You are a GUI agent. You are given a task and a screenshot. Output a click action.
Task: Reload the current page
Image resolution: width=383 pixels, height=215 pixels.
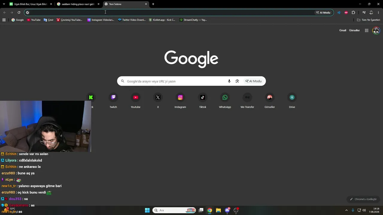click(x=19, y=13)
